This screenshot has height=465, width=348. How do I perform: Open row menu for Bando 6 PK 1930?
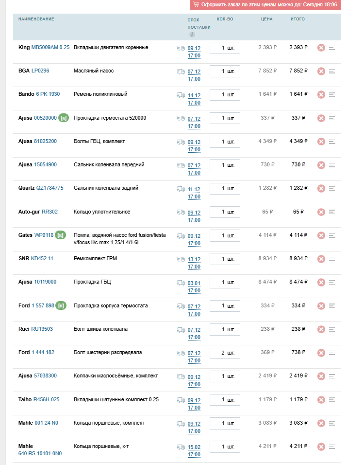pos(331,94)
